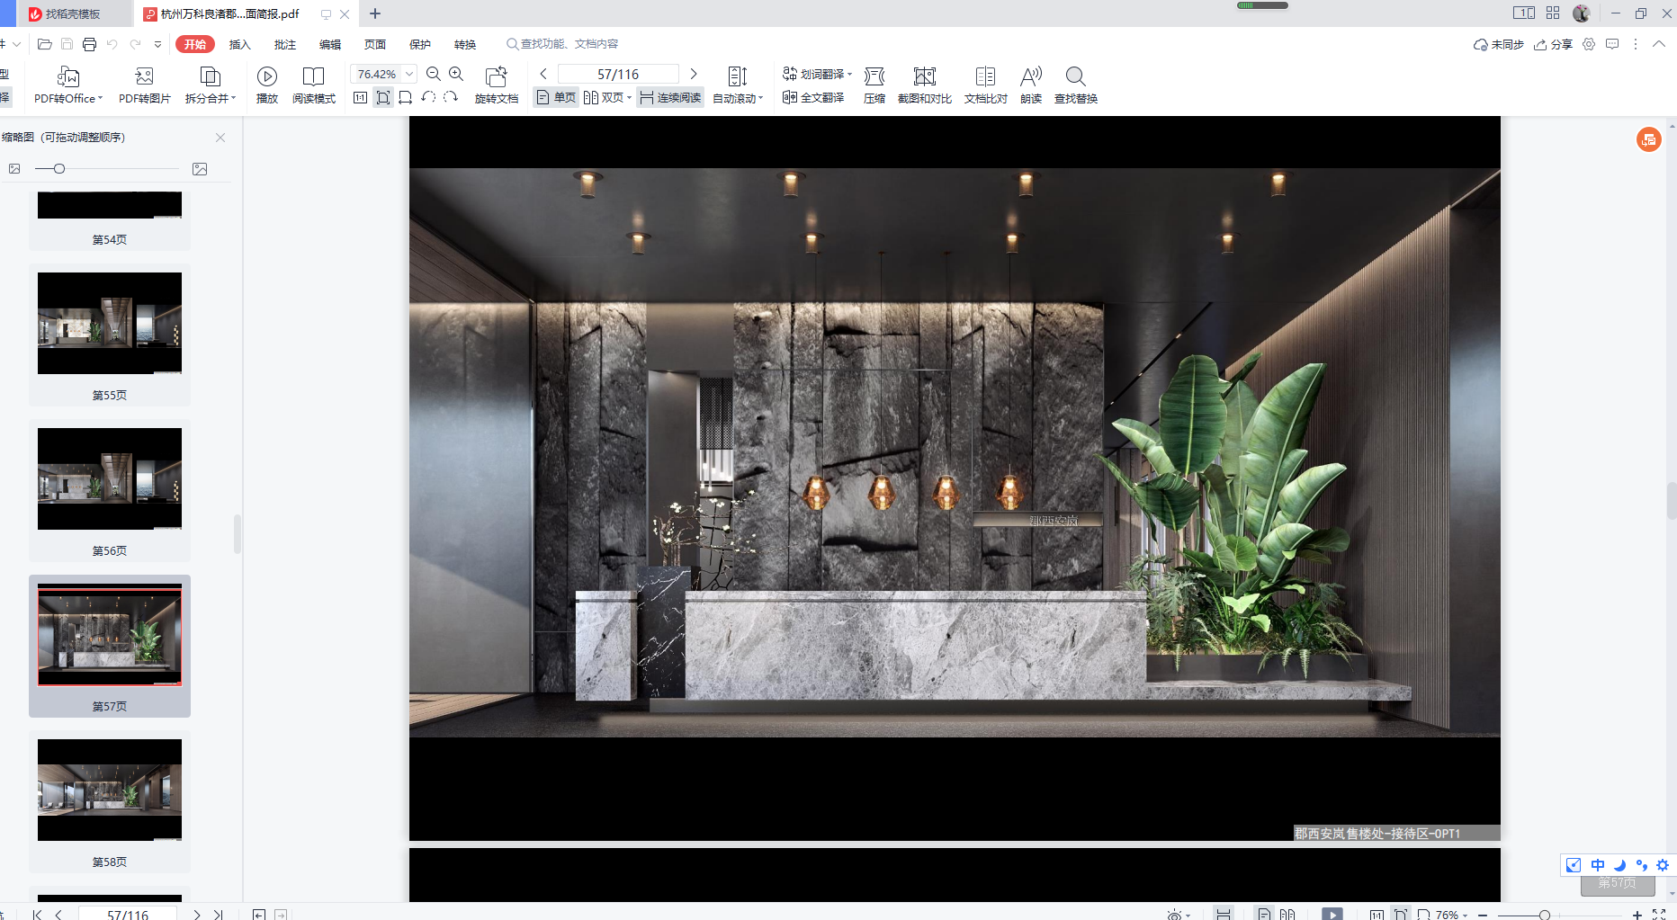Zoom in with the plus magnifier icon

point(456,74)
